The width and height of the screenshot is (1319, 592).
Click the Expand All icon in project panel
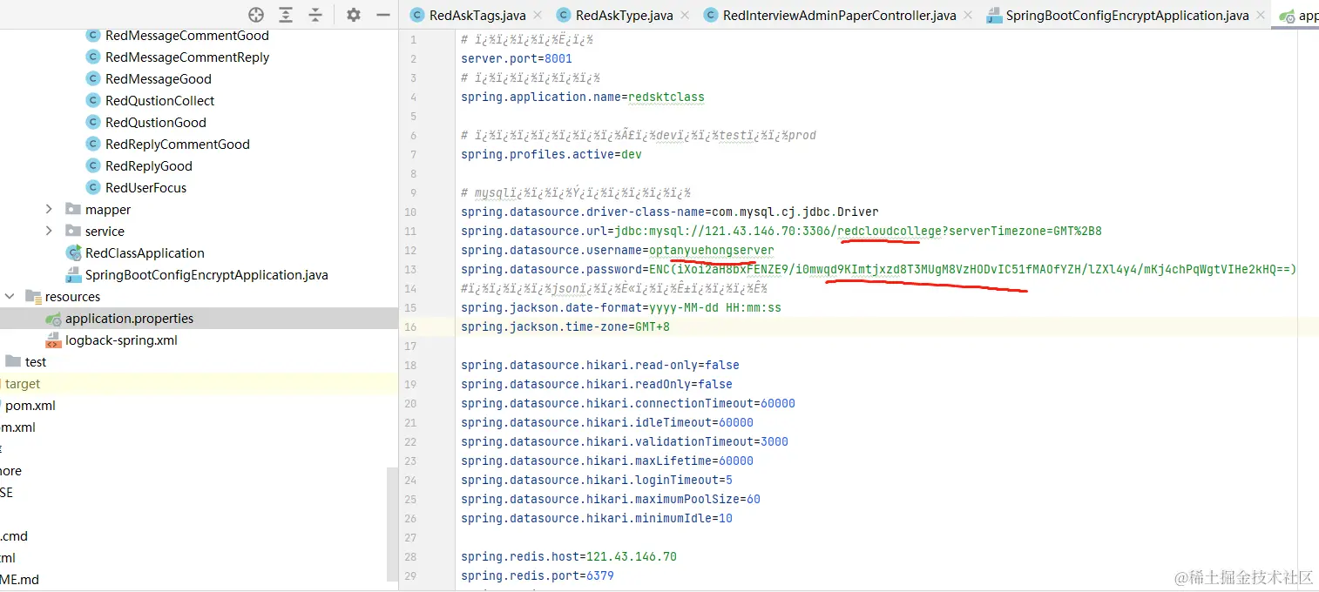click(286, 15)
